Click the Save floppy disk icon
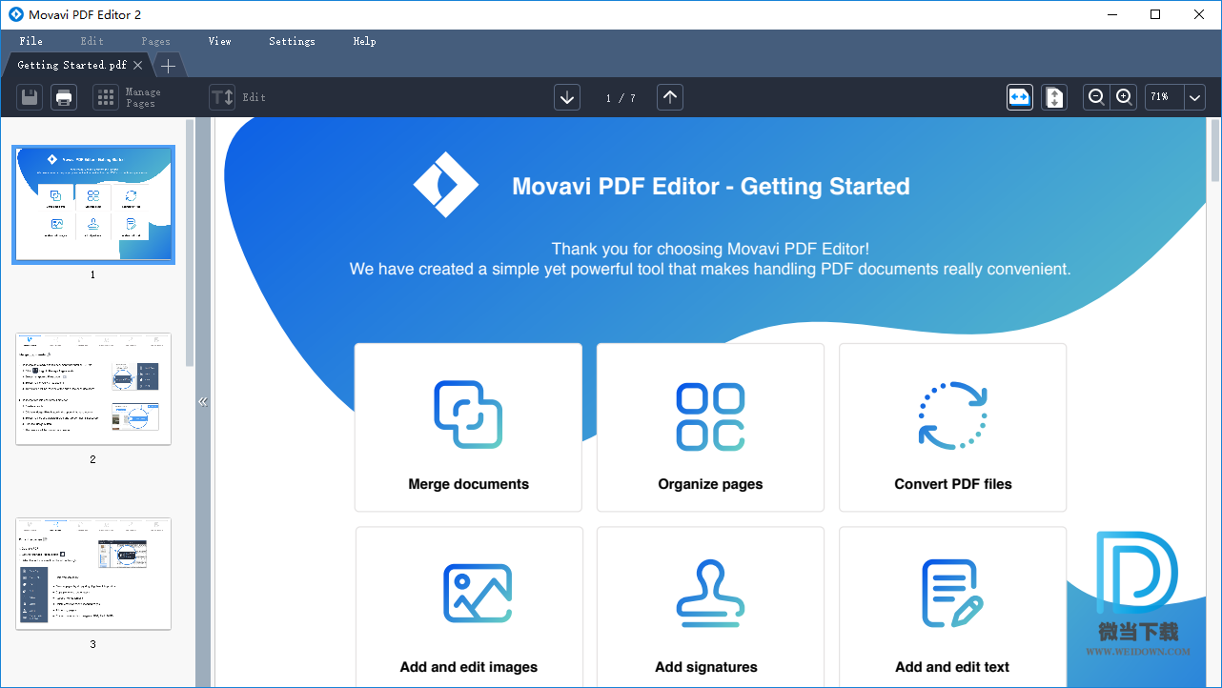Image resolution: width=1222 pixels, height=688 pixels. click(30, 97)
